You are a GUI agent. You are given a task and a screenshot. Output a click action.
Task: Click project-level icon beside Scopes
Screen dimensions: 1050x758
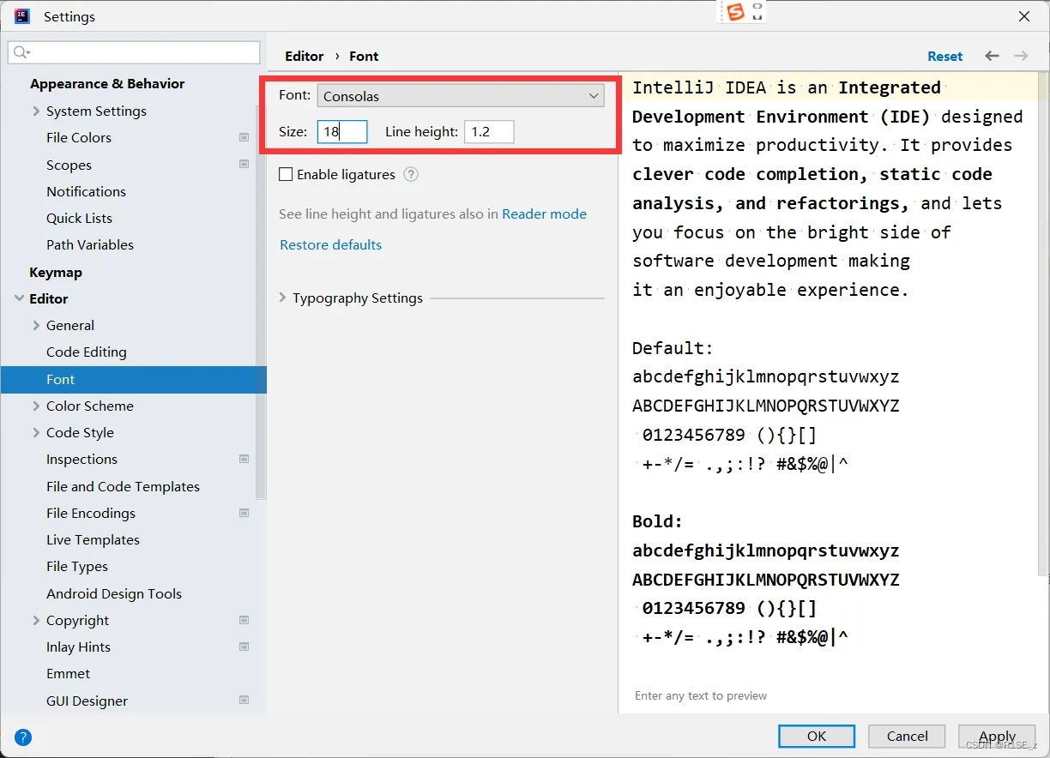point(244,165)
